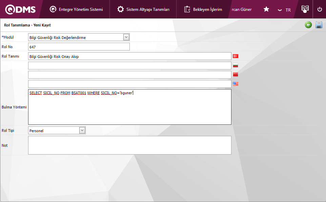Click the Bekleyen İşlerim clipboard icon
The image size is (326, 202).
coord(187,9)
